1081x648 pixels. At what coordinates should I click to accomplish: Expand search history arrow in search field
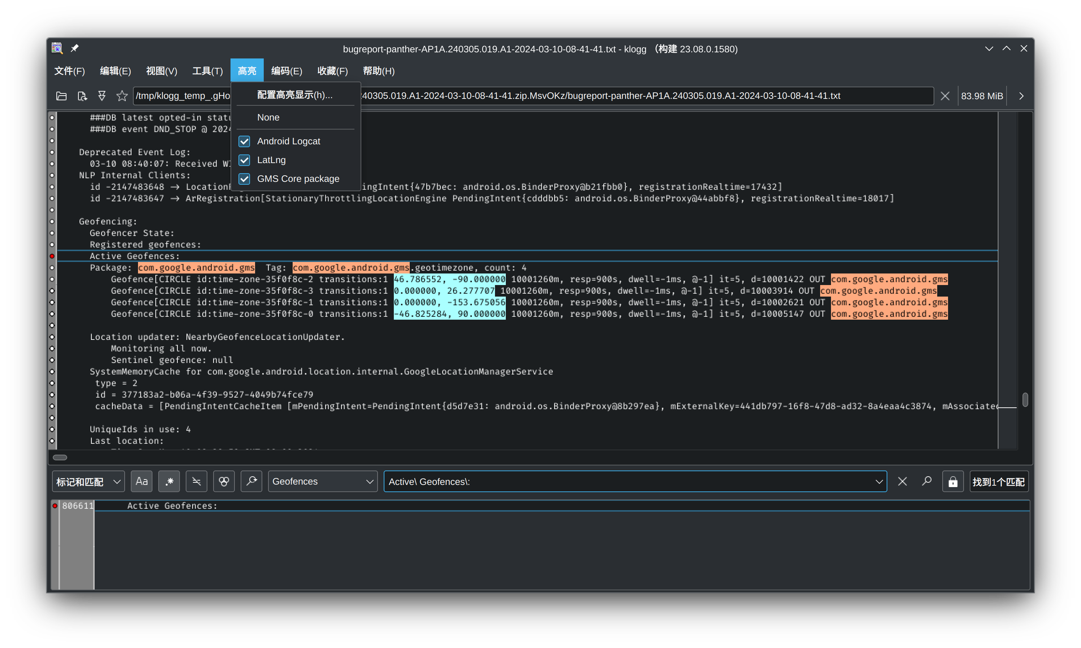[x=879, y=482]
